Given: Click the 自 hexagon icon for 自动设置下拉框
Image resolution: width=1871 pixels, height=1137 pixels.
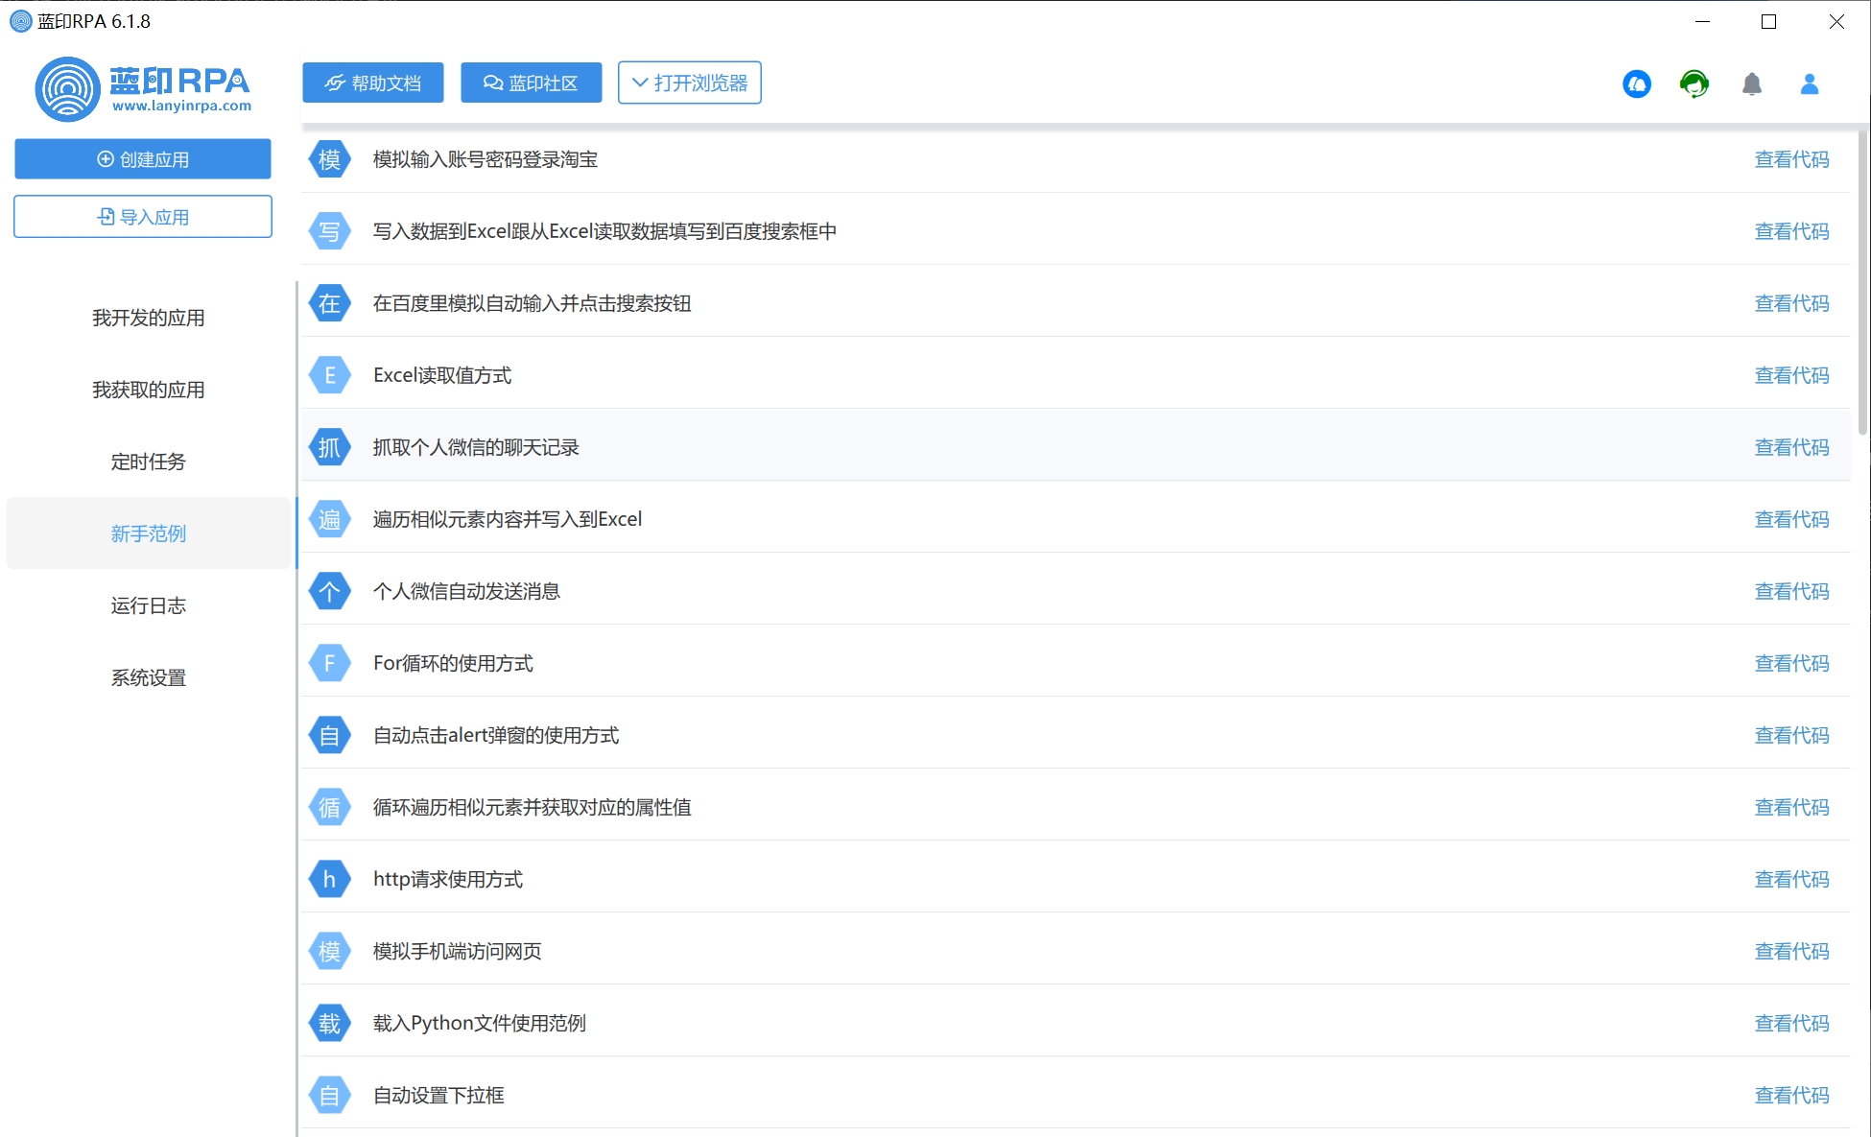Looking at the screenshot, I should coord(329,1095).
